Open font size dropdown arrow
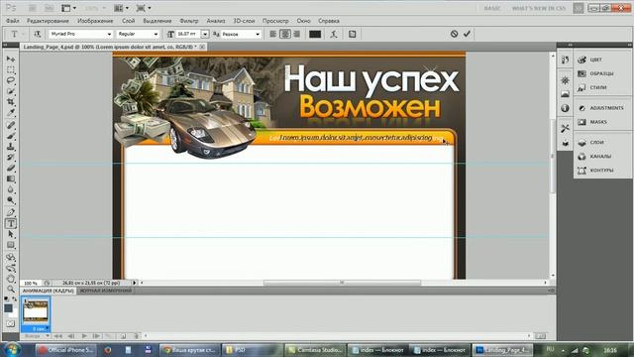The image size is (634, 357). tap(205, 35)
